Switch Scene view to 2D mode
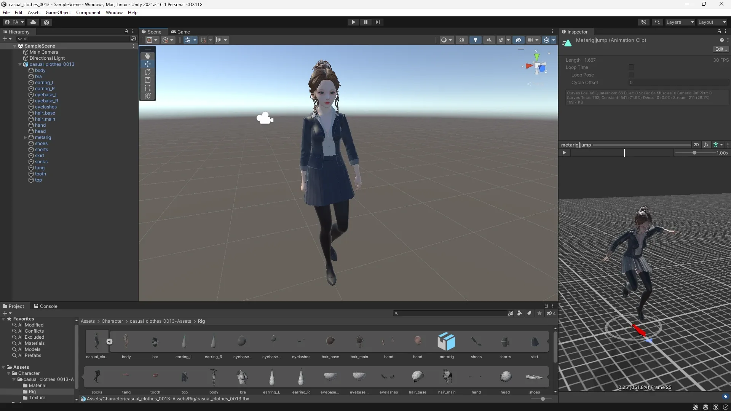 coord(462,40)
